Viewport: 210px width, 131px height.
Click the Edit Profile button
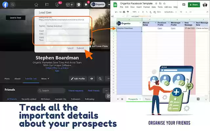(x=78, y=79)
